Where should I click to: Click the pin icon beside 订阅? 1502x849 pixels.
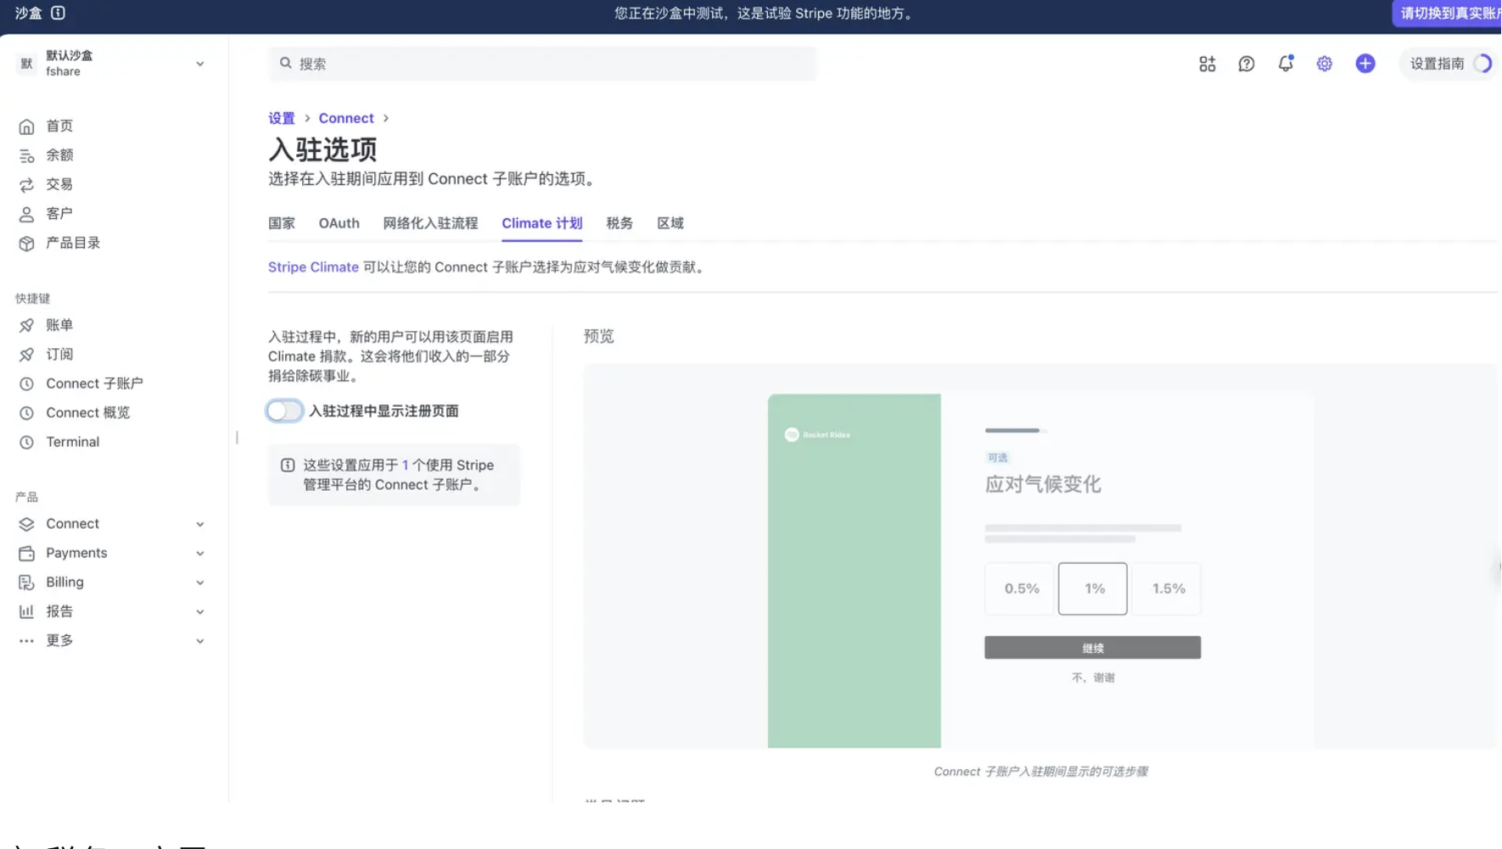(x=27, y=355)
